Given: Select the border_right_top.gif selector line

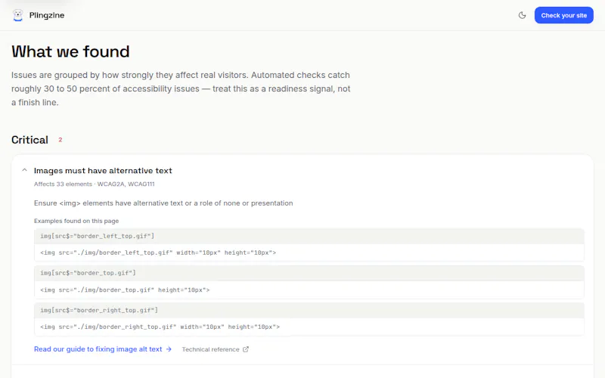Looking at the screenshot, I should click(309, 310).
